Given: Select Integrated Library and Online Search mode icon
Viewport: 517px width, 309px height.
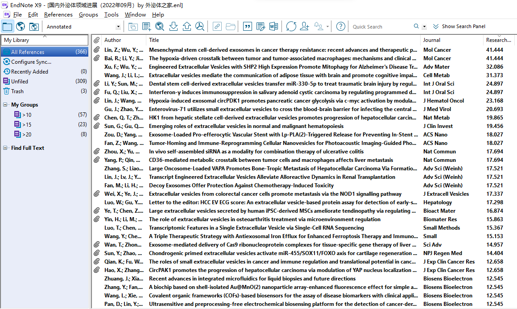Looking at the screenshot, I should click(34, 26).
